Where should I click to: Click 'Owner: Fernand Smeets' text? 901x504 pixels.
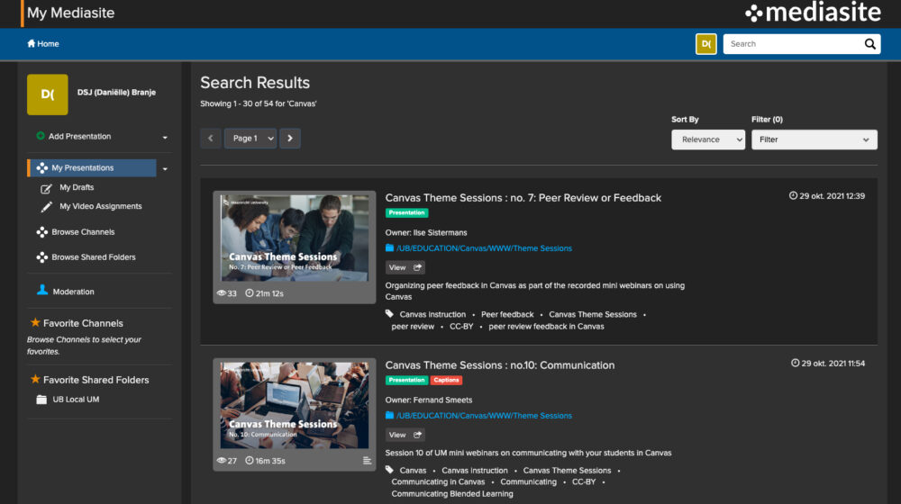[429, 400]
